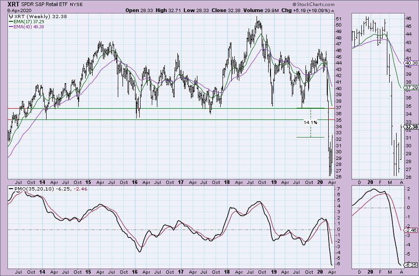Click the candlestick icon beside XRT (Weekly)
This screenshot has width=419, height=276.
pyautogui.click(x=11, y=16)
